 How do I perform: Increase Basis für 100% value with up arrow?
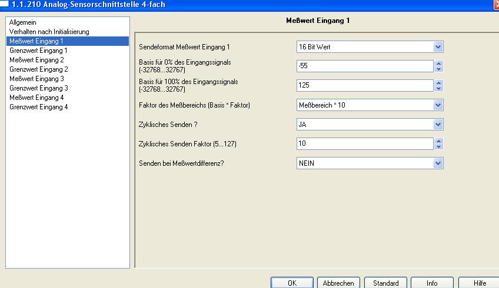[438, 83]
